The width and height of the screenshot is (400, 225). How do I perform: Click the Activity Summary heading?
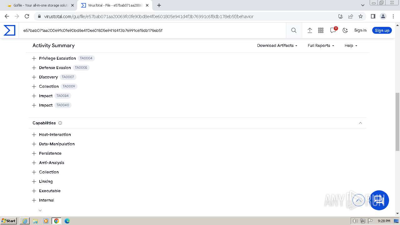pos(53,45)
